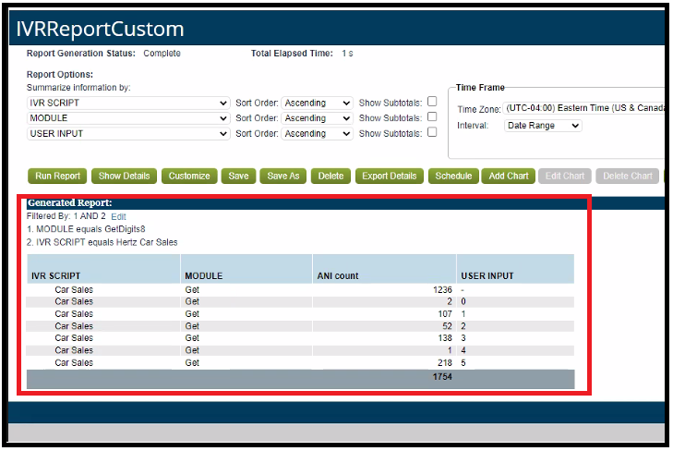Change Sort Order for MODULE row
This screenshot has height=451, width=673.
[x=318, y=118]
